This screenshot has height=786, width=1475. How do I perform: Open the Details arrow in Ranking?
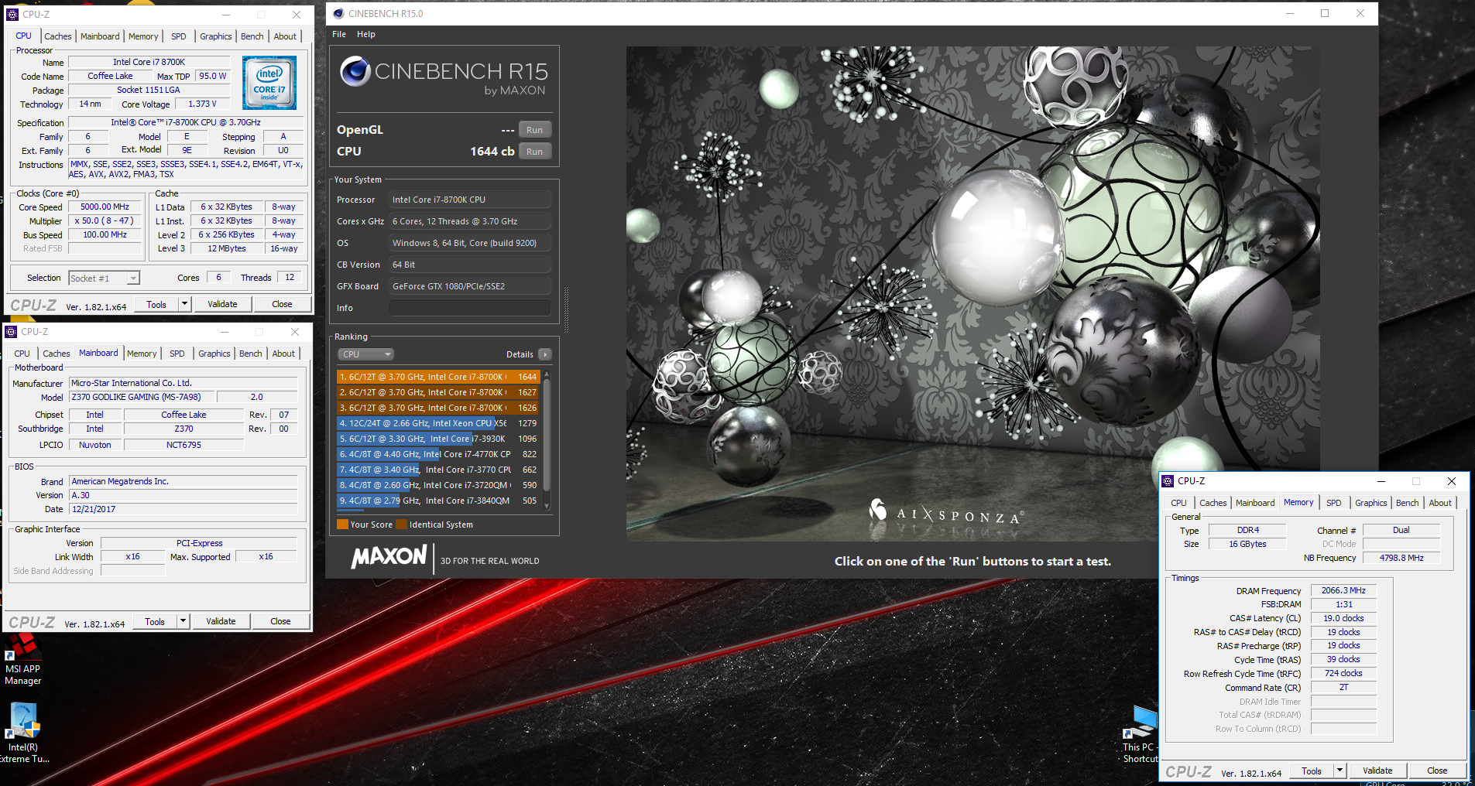pyautogui.click(x=545, y=354)
